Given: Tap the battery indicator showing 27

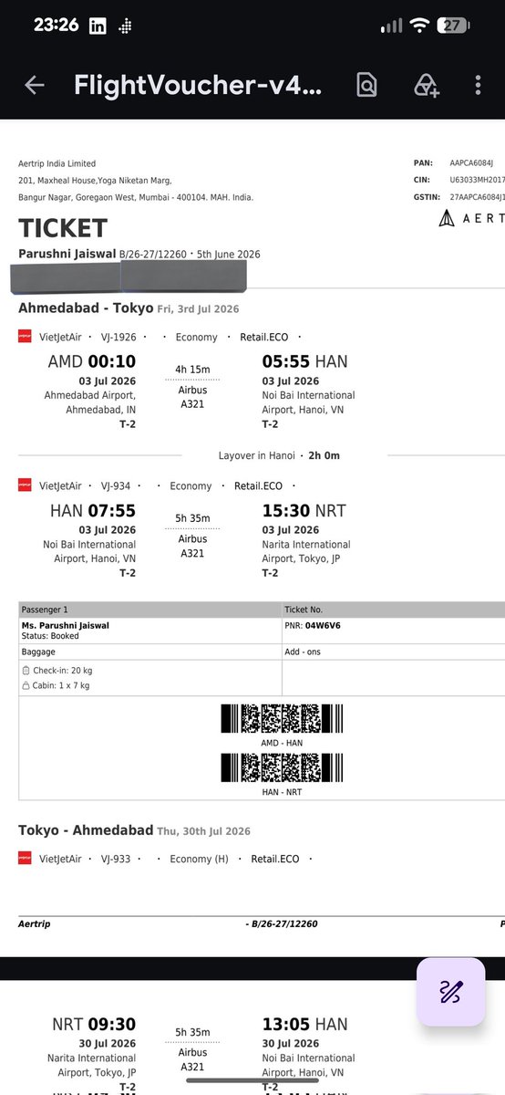Looking at the screenshot, I should (x=454, y=26).
